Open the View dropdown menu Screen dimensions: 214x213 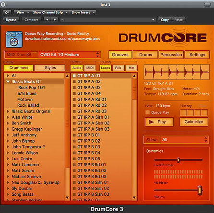pos(22,12)
